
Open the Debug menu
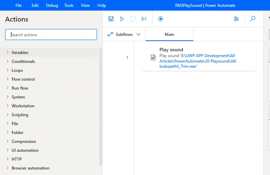click(x=52, y=5)
